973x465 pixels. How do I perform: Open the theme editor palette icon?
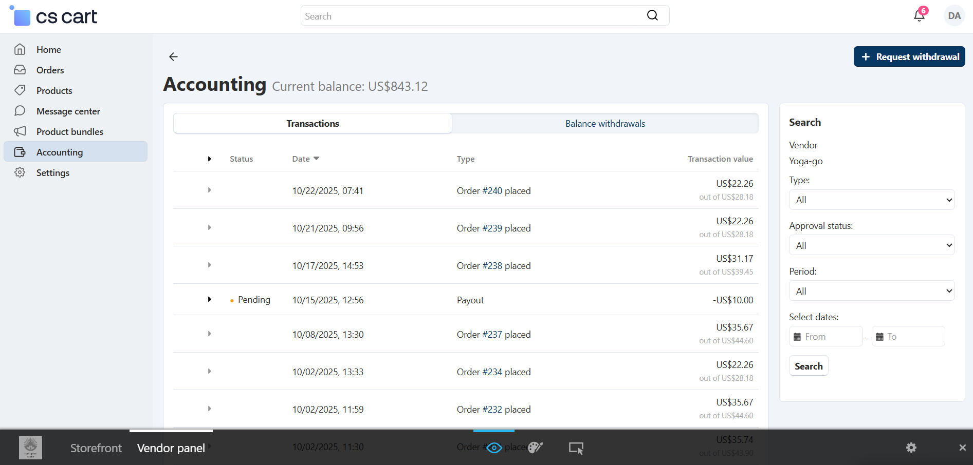click(x=535, y=448)
